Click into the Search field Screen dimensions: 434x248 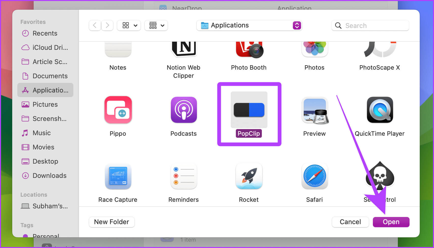click(370, 25)
